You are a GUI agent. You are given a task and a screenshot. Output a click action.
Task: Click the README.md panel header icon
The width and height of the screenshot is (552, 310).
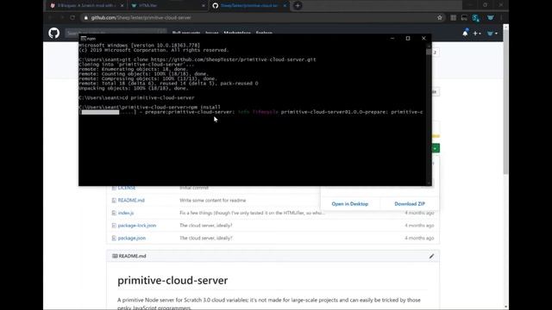click(115, 257)
